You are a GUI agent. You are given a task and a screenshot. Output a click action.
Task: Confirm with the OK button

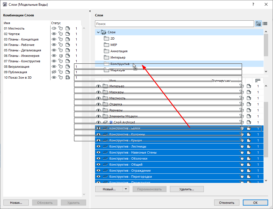255,203
